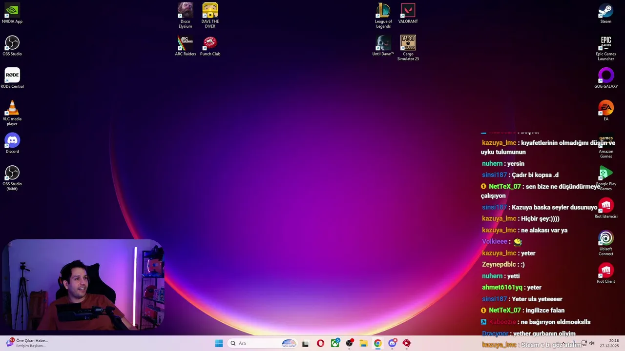Select the League of Legends icon
Viewport: 625px width, 351px height.
[383, 15]
